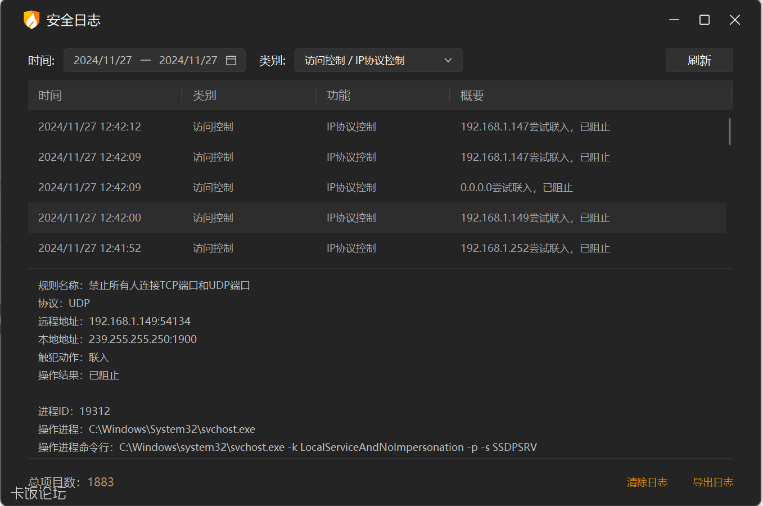
Task: Sort by the 时间 column header
Action: click(x=50, y=96)
